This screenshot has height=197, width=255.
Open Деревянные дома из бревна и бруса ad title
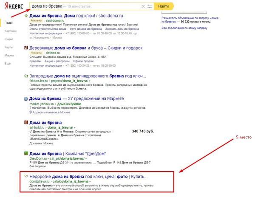86,48
